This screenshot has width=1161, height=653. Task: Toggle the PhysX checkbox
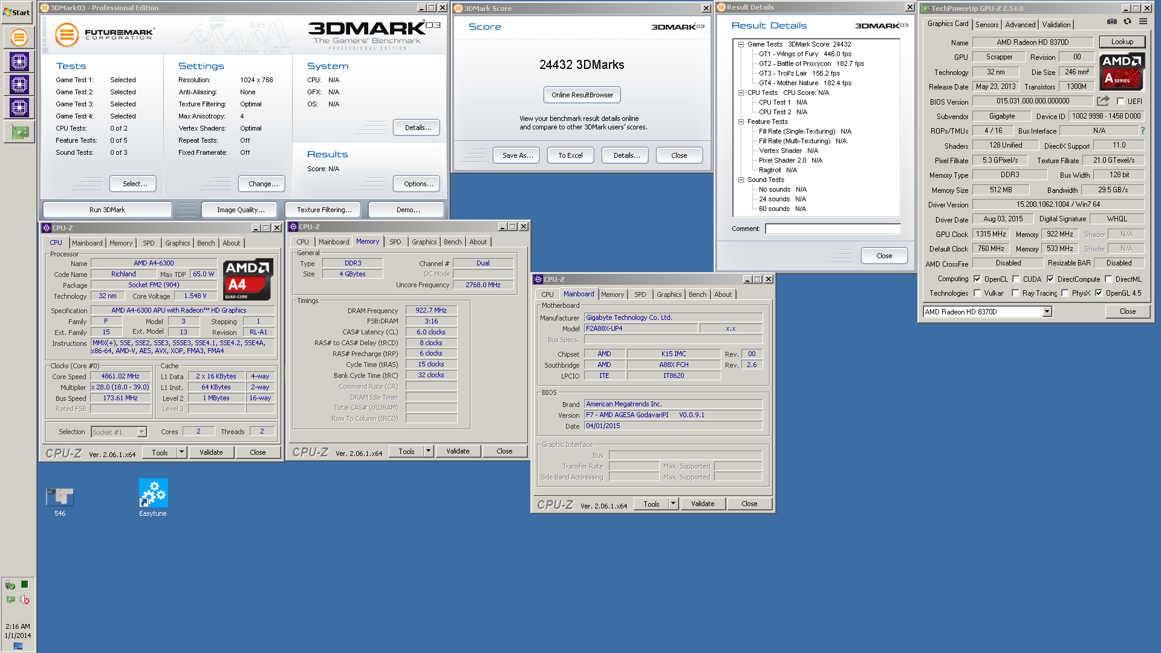[1065, 293]
